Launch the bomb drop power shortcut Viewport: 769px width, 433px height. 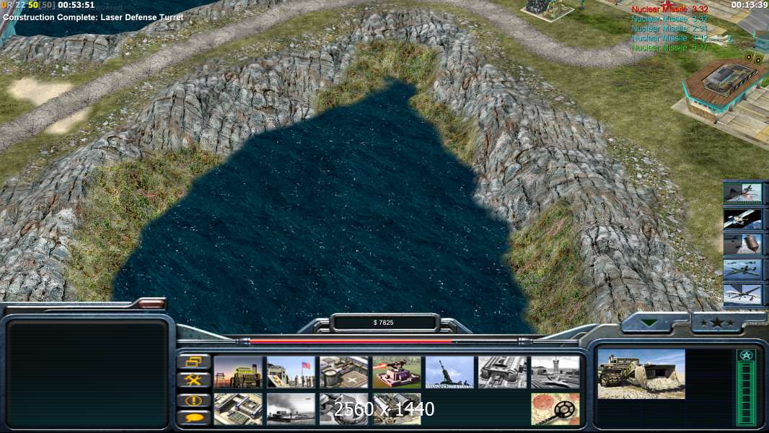[742, 244]
